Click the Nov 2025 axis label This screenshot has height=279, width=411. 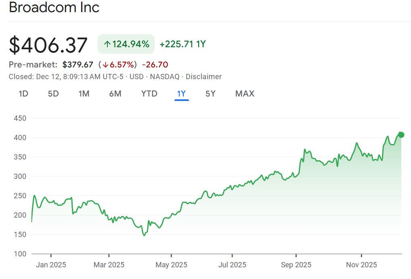[361, 265]
